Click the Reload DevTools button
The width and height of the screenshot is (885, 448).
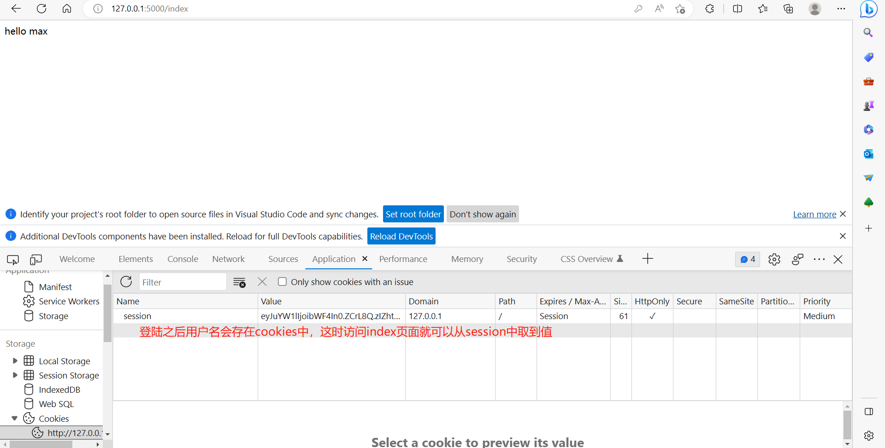point(401,236)
